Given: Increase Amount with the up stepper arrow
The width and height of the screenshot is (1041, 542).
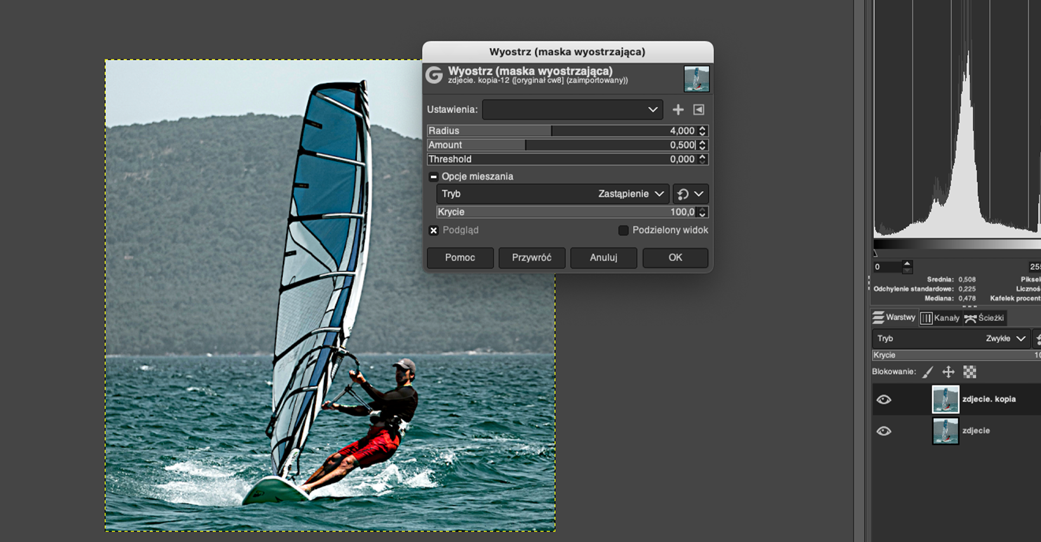Looking at the screenshot, I should coord(703,142).
